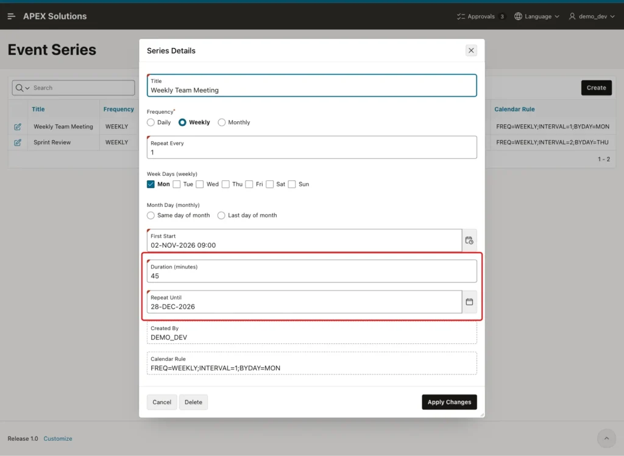Click the demo_dev user icon

point(572,16)
